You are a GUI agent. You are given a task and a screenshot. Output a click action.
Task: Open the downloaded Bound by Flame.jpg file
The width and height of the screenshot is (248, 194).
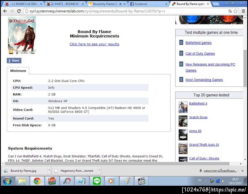[25, 171]
